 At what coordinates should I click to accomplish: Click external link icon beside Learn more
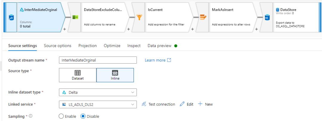pos(169,60)
